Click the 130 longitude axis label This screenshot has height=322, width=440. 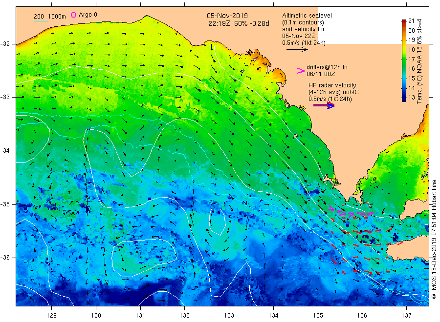(96, 316)
